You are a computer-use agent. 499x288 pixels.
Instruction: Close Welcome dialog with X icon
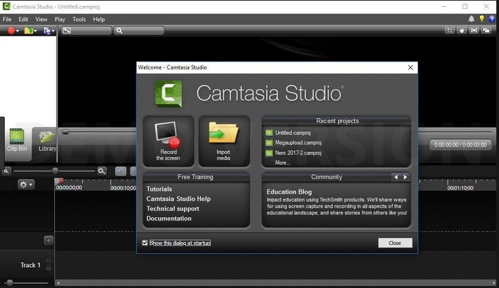coord(410,67)
